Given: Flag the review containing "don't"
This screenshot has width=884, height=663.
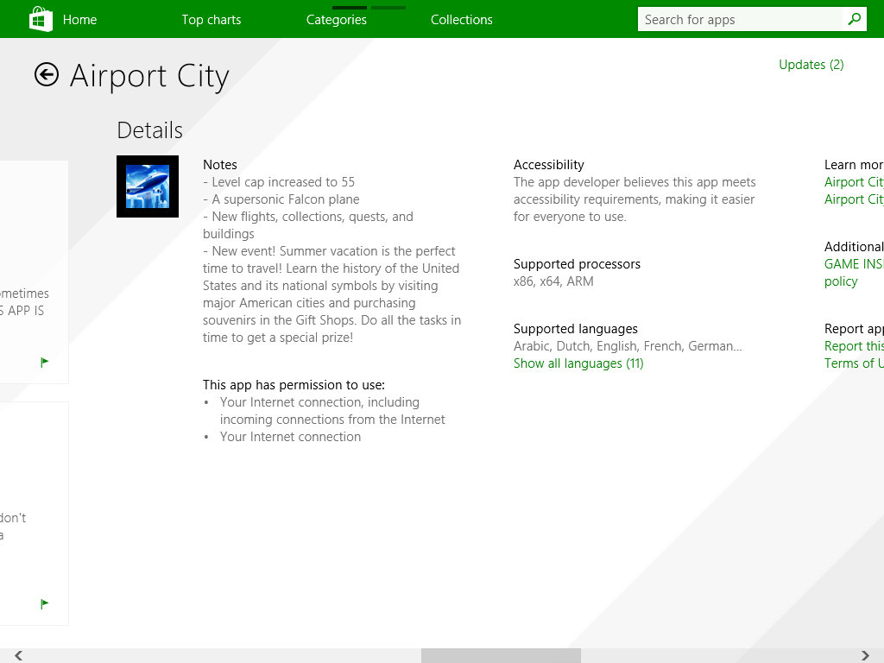Looking at the screenshot, I should pyautogui.click(x=45, y=604).
